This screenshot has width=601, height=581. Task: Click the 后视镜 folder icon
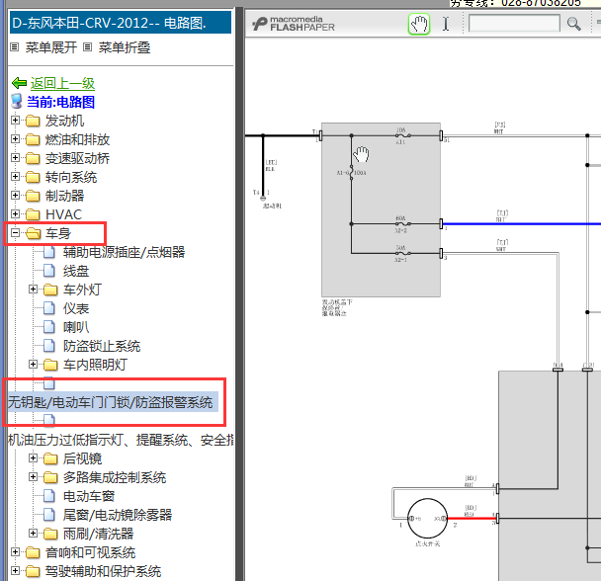(x=50, y=458)
